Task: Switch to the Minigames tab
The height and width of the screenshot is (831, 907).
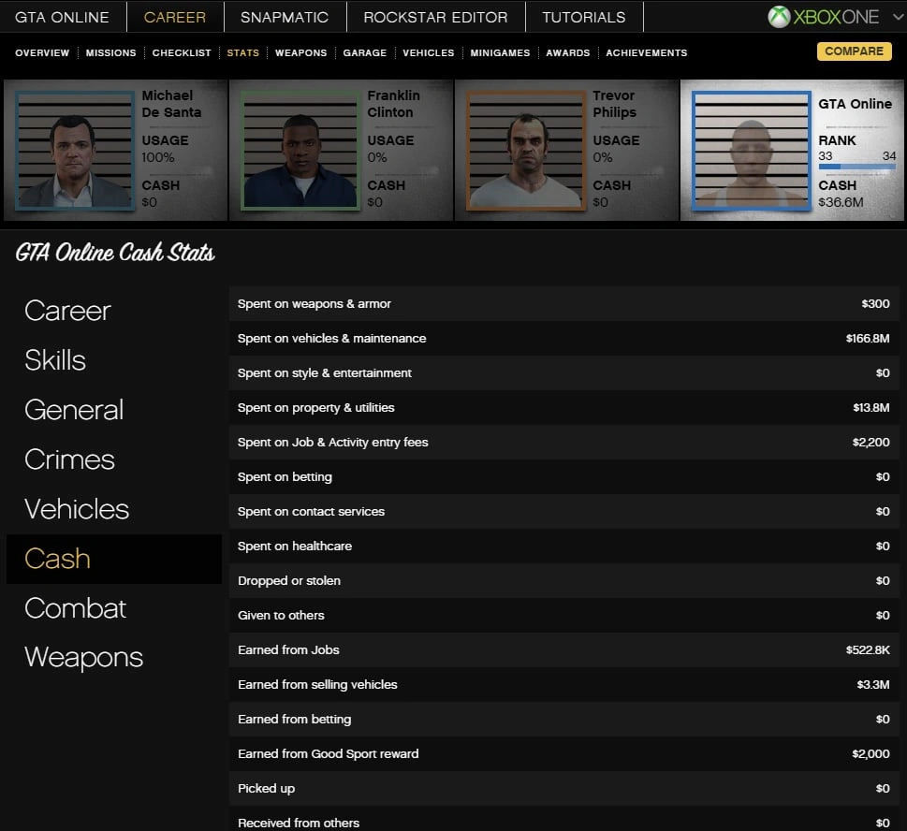Action: tap(501, 52)
